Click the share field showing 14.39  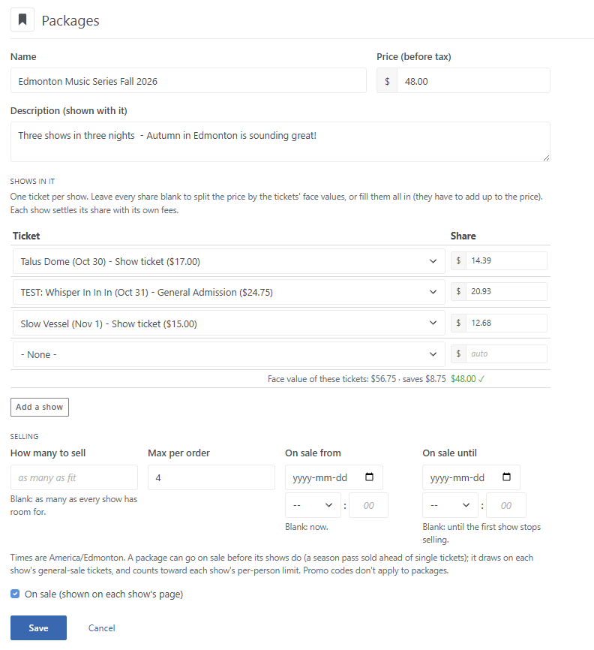tap(506, 260)
